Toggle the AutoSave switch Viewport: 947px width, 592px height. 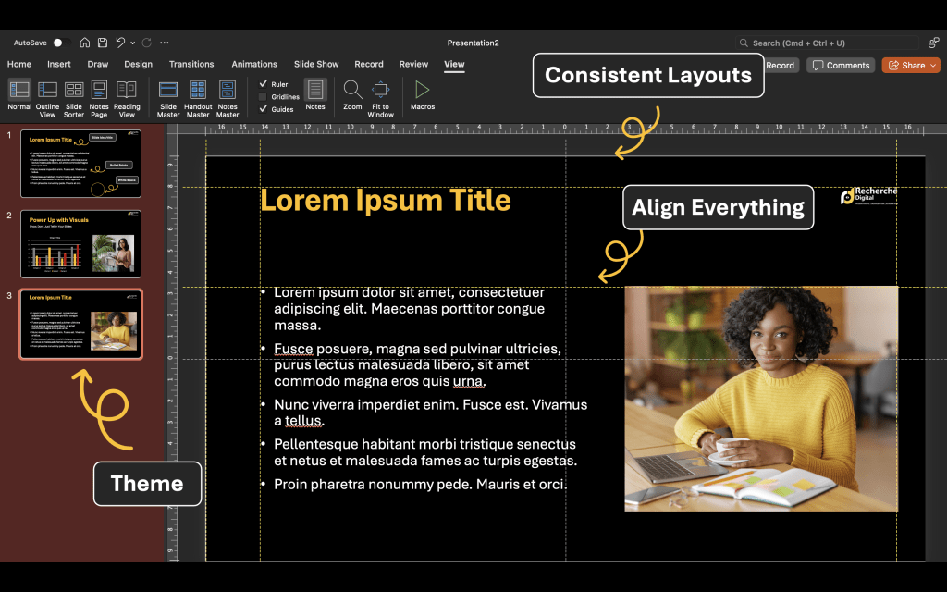tap(61, 43)
